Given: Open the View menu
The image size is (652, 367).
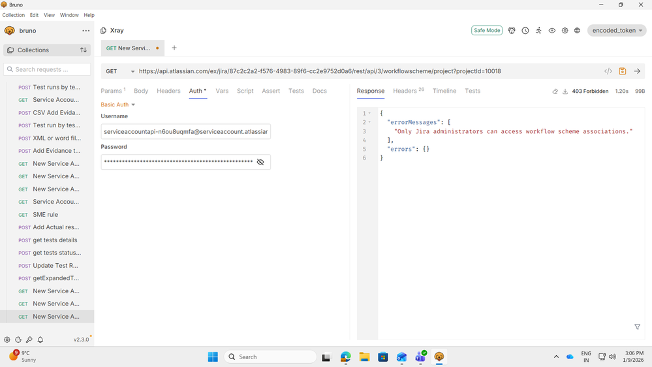Looking at the screenshot, I should tap(49, 15).
